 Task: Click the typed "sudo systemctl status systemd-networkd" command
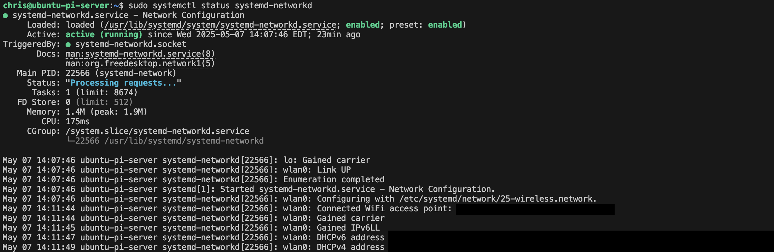220,6
